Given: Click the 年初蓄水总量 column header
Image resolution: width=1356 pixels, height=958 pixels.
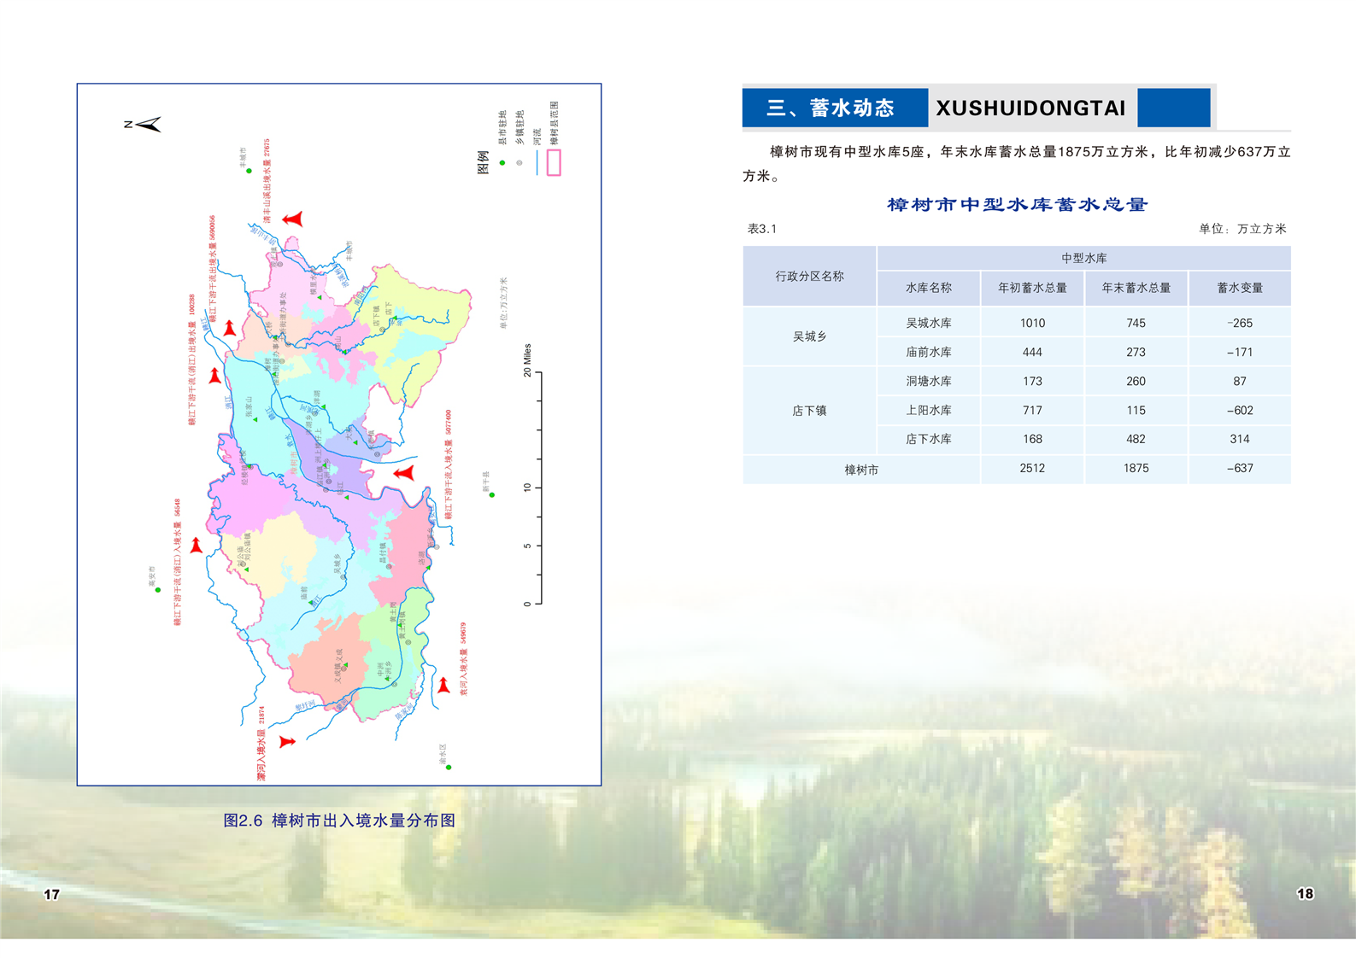Looking at the screenshot, I should (1032, 289).
